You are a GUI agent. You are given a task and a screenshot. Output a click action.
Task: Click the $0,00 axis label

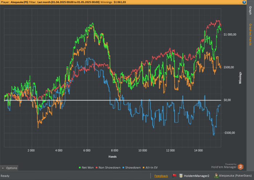pos(227,100)
